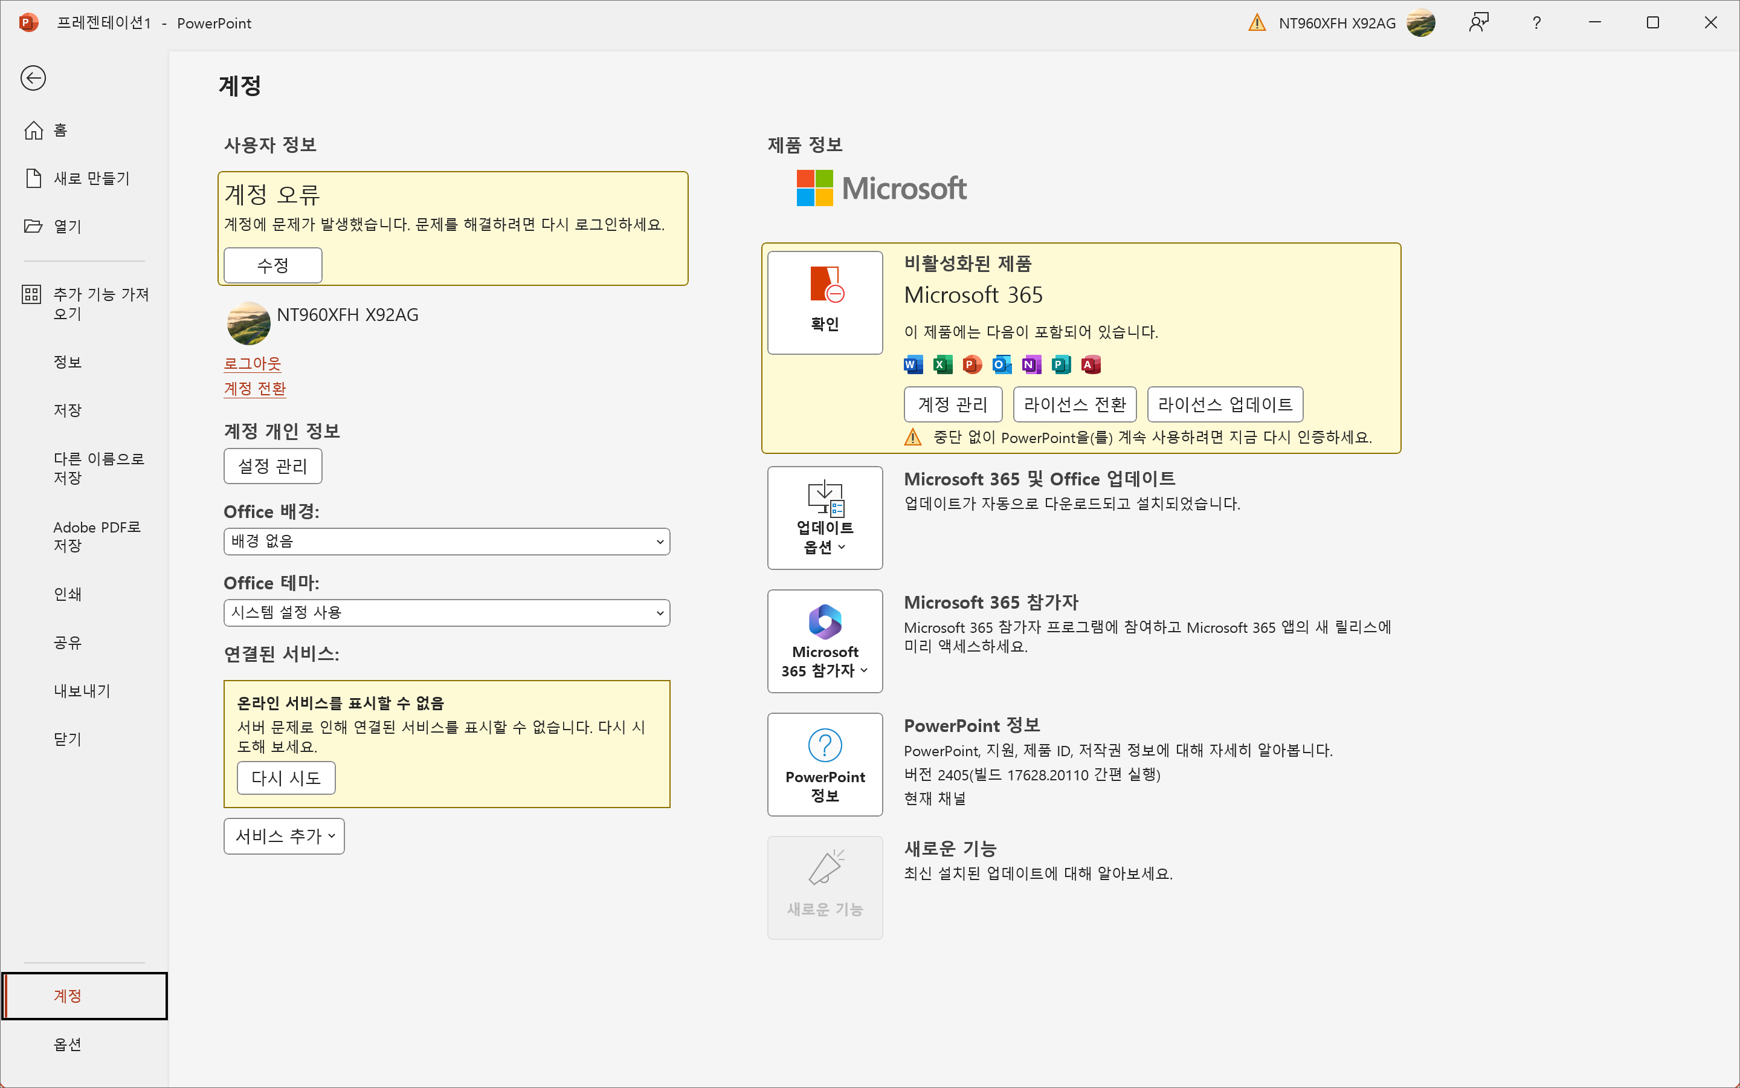Open the 공유 option
The height and width of the screenshot is (1088, 1740).
pos(85,642)
